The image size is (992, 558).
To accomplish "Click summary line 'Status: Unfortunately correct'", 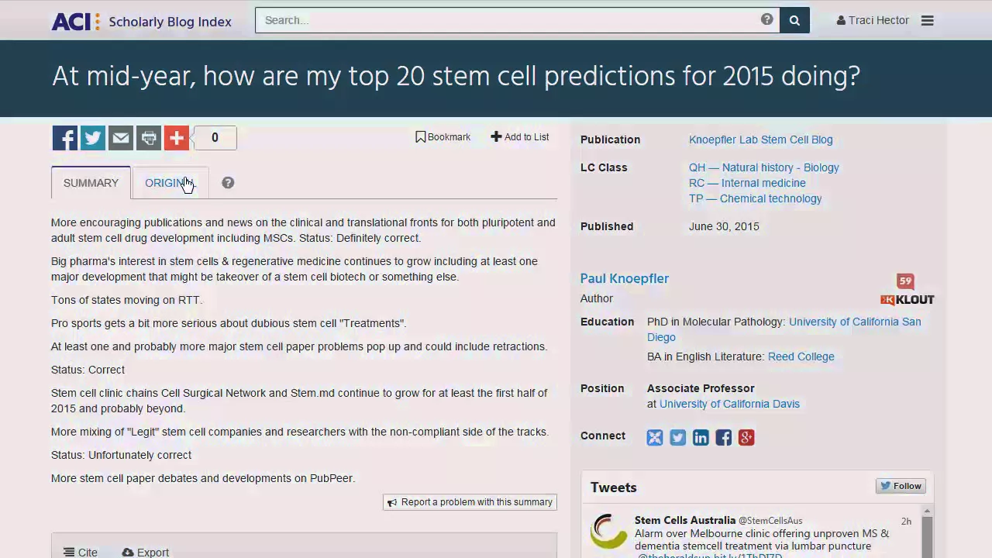I will 121,455.
